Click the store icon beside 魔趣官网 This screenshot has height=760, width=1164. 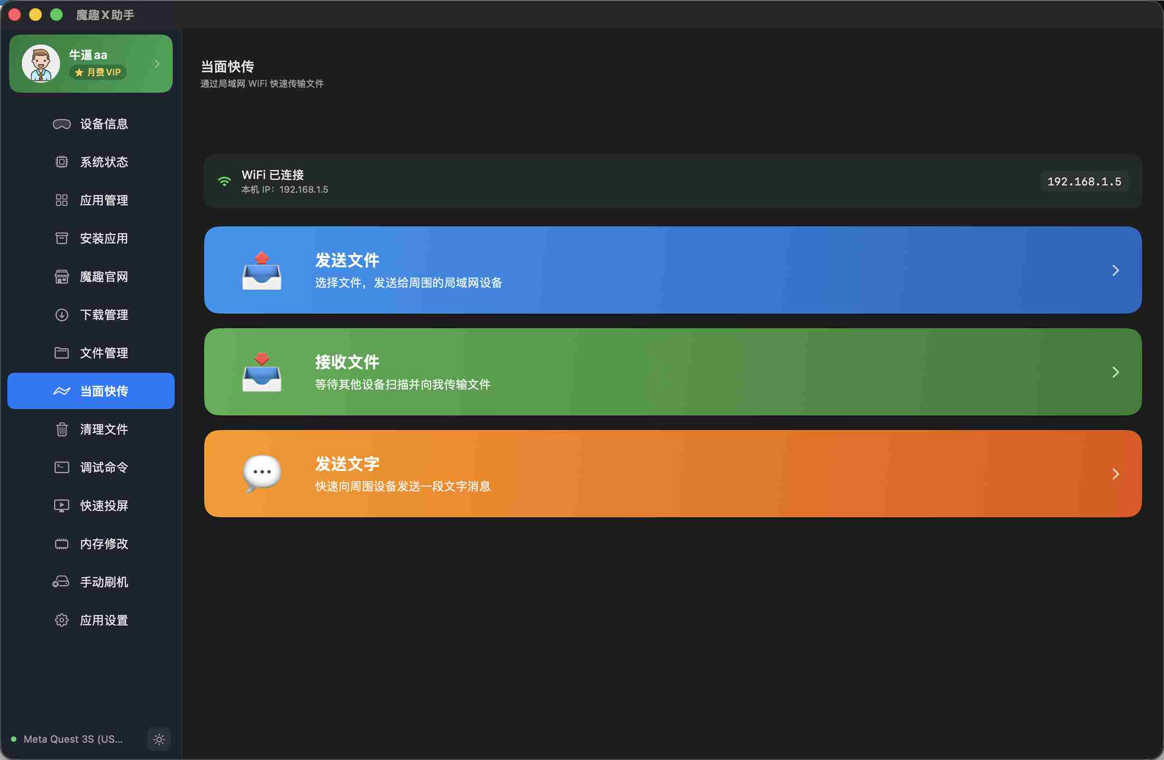[x=62, y=277]
